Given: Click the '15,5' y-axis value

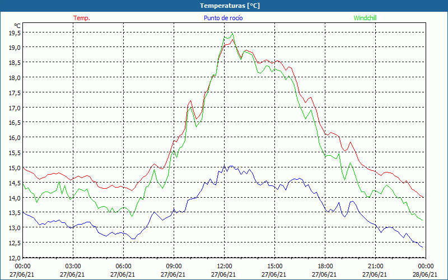Looking at the screenshot, I should (x=15, y=153).
